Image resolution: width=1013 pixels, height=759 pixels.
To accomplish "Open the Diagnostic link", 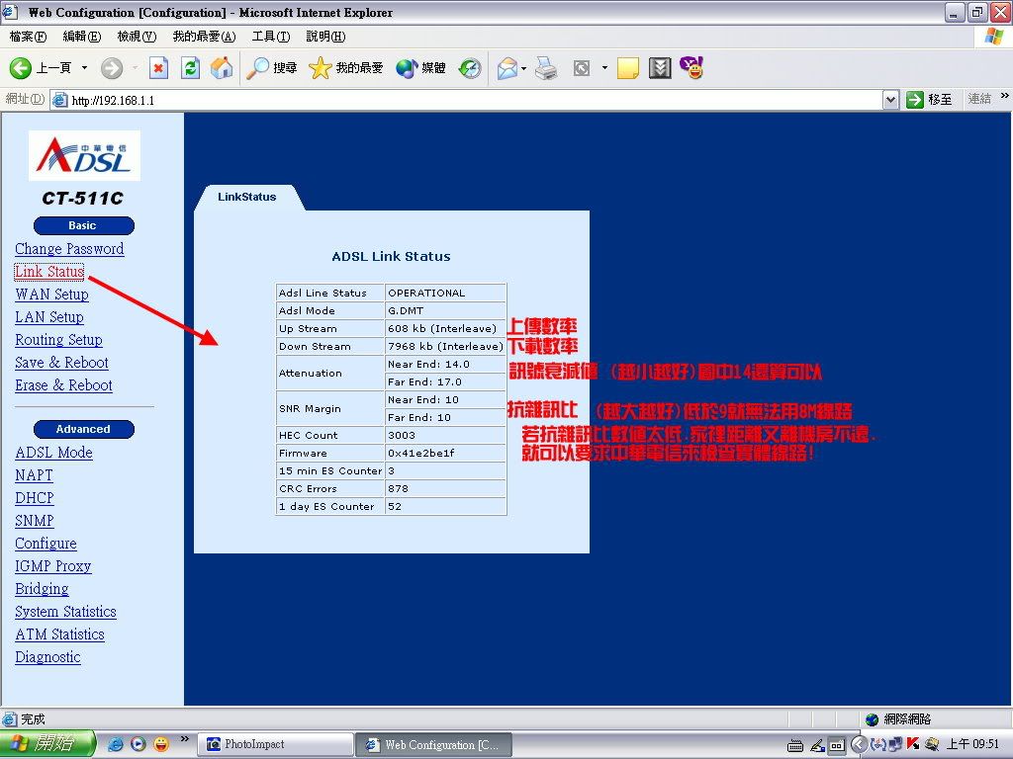I will 47,657.
